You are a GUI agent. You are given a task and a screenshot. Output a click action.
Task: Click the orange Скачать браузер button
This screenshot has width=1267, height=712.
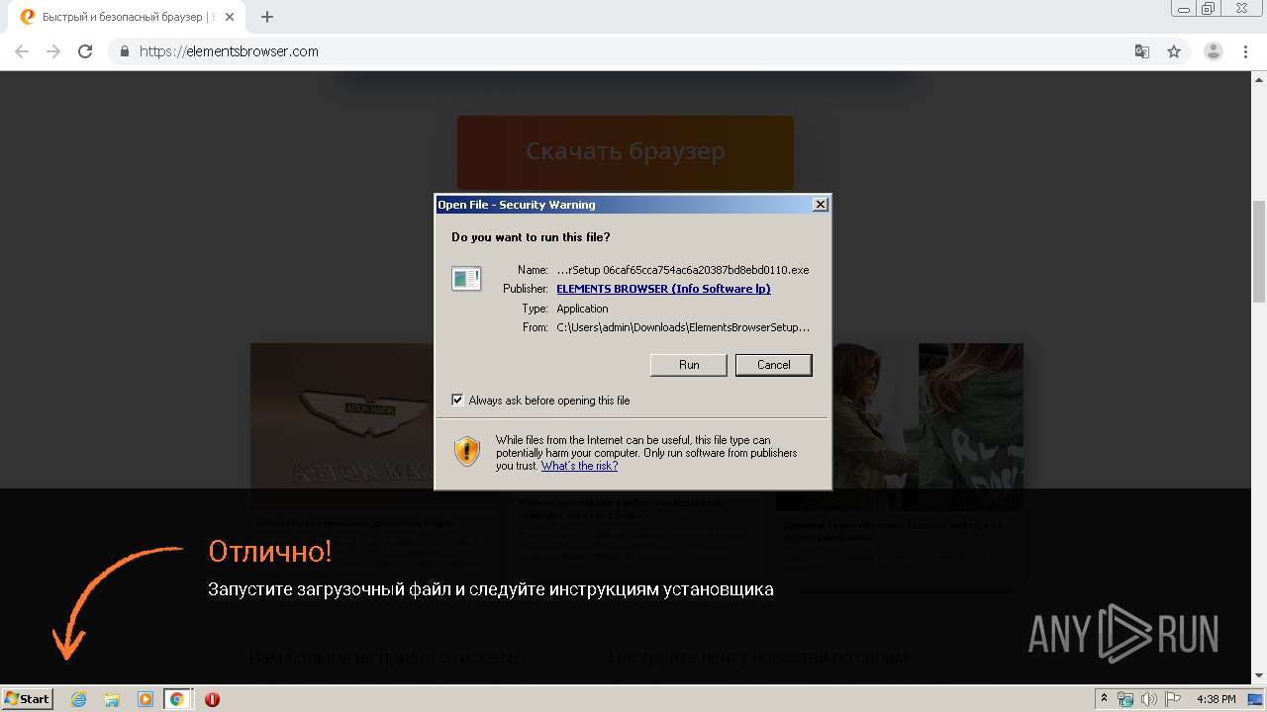click(626, 151)
